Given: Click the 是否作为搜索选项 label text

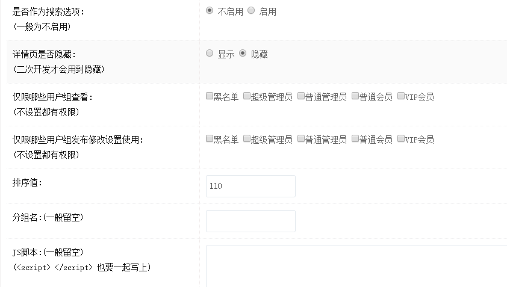Looking at the screenshot, I should click(x=49, y=11).
